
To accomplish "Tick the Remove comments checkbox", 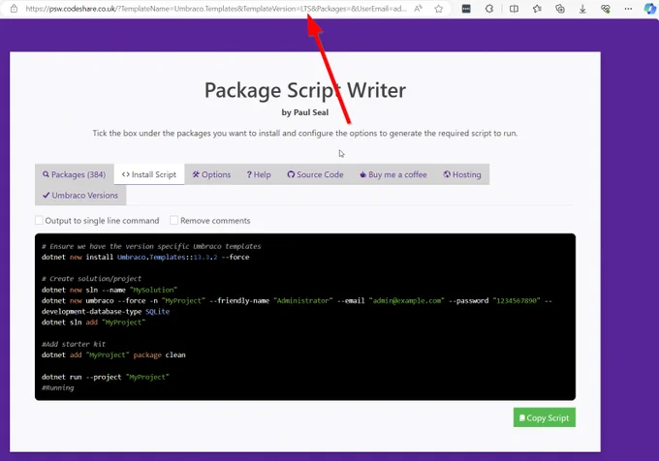I will pos(174,220).
